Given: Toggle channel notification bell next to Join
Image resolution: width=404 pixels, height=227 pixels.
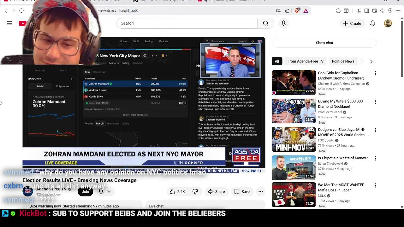Looking at the screenshot, I should tap(101, 192).
